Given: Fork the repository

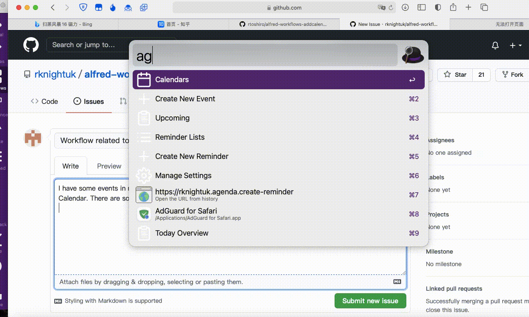Looking at the screenshot, I should [x=513, y=75].
